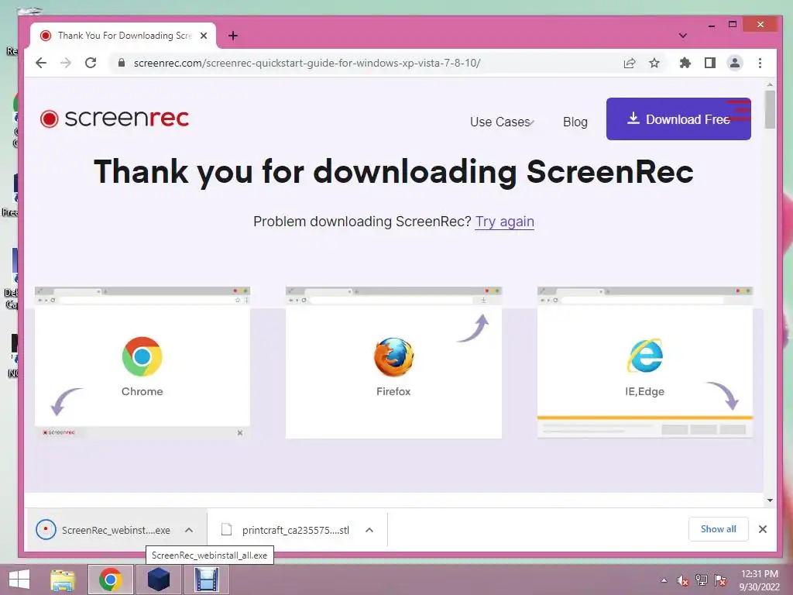Click the scrollbar down arrow
793x595 pixels.
coord(770,500)
